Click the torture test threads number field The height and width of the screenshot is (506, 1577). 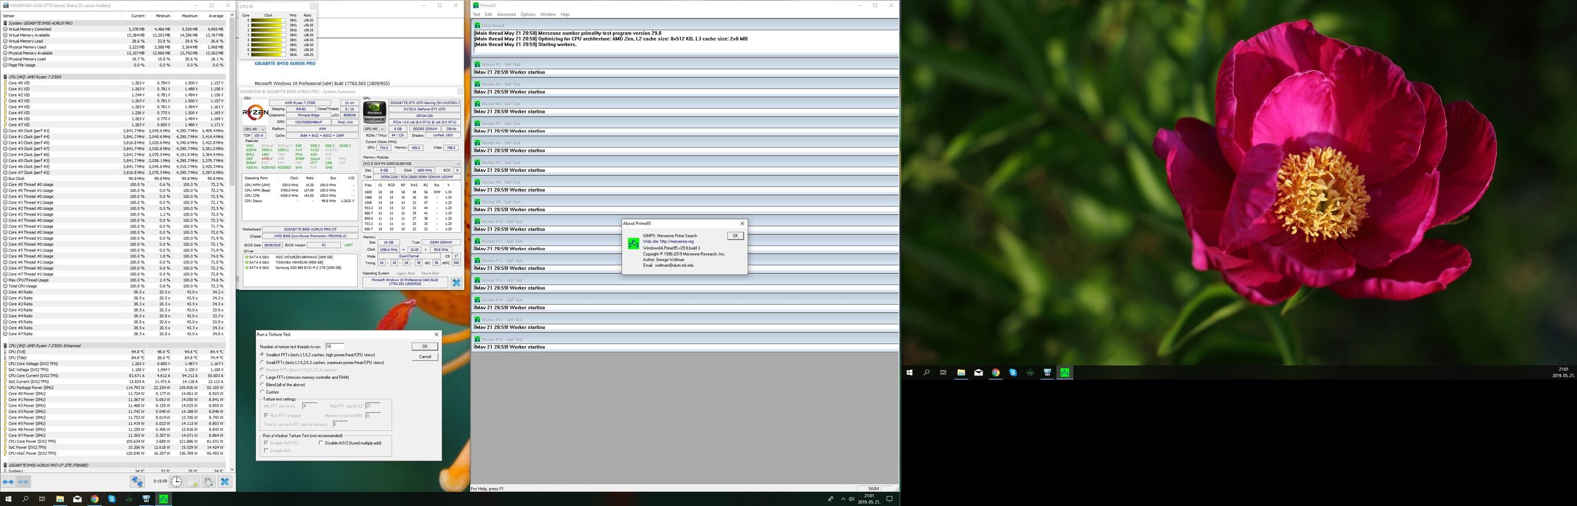tap(334, 347)
